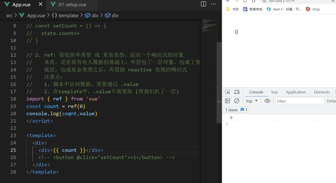
Task: Toggle DevTools device toolbar
Action: point(237,92)
